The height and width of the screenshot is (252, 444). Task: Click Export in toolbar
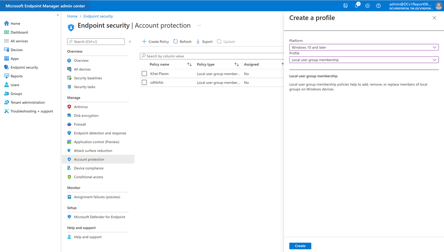click(x=204, y=41)
